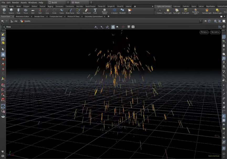Choose the Spray Paint tool

[87, 11]
